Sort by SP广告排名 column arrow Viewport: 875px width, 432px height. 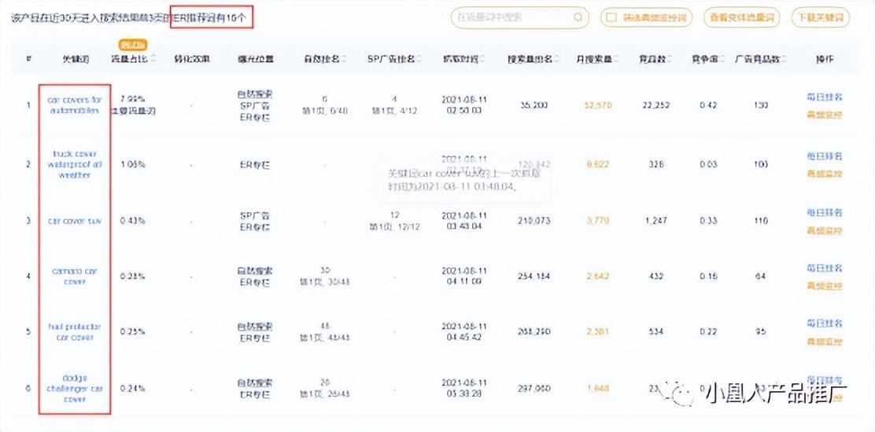tap(419, 58)
